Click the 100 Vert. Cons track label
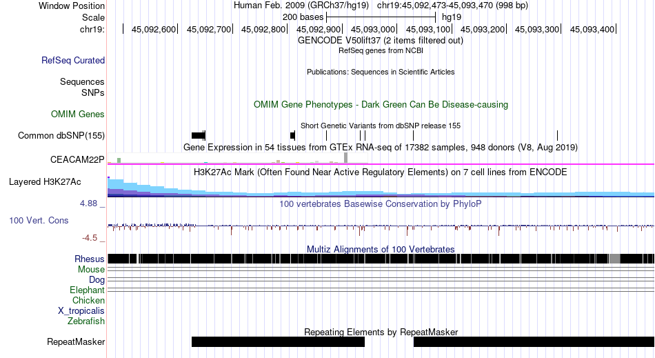Screen dimensions: 655x358 (x=39, y=220)
